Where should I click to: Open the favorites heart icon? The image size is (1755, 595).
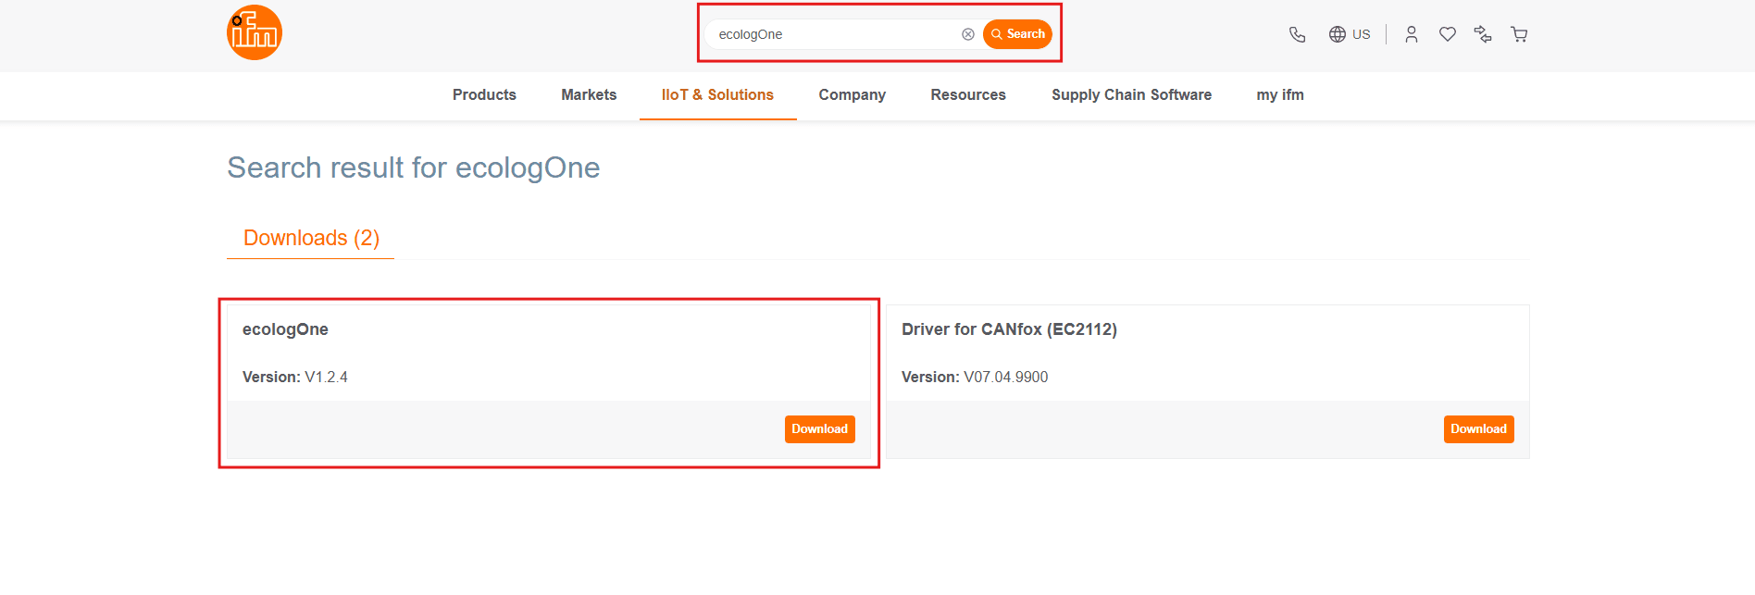coord(1447,34)
